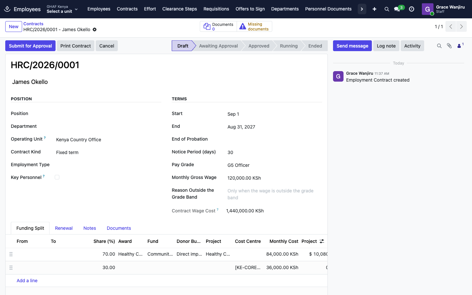Viewport: 472px width, 295px height.
Task: Select the Running status stage
Action: coord(289,46)
